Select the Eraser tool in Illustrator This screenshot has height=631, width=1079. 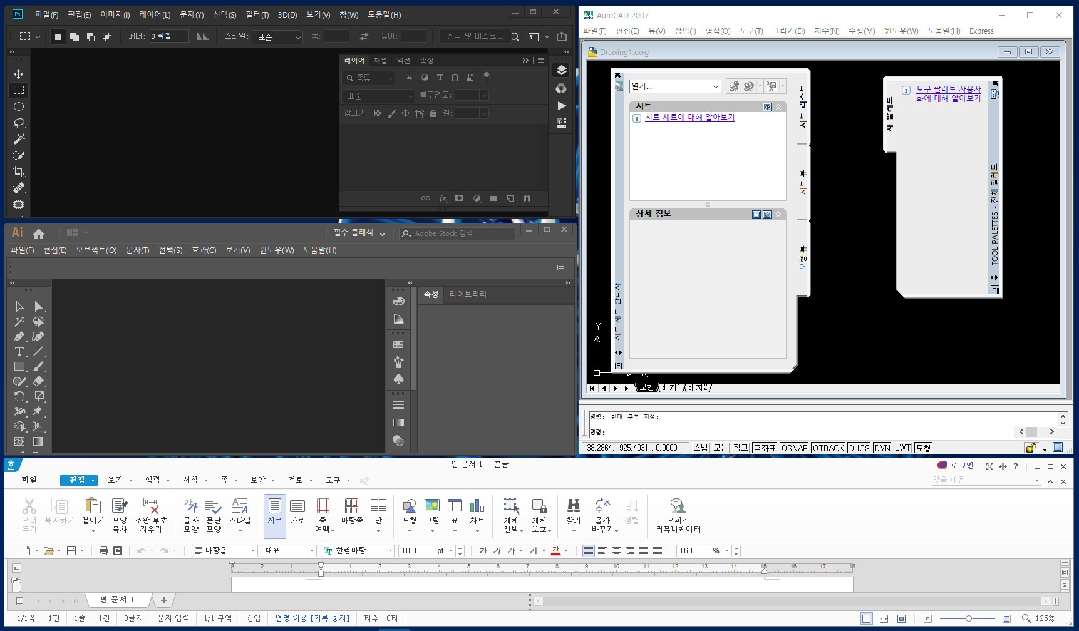point(39,381)
